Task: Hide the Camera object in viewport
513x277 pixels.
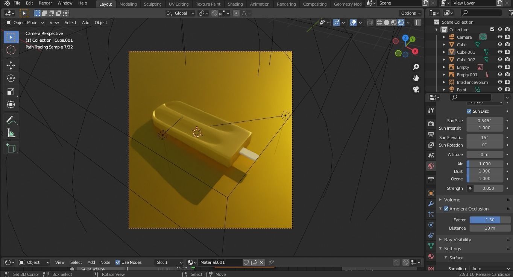Action: 500,37
